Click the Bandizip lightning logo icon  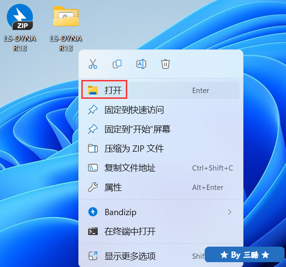[x=93, y=212]
